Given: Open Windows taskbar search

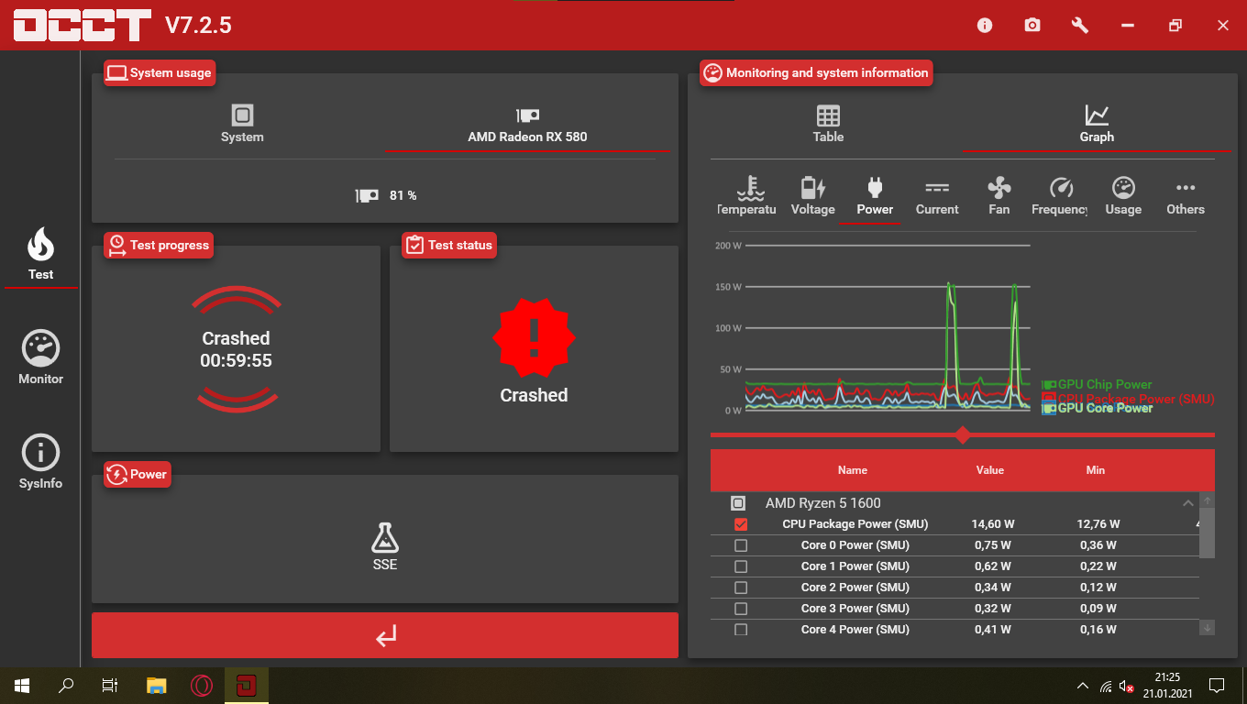Looking at the screenshot, I should [66, 686].
